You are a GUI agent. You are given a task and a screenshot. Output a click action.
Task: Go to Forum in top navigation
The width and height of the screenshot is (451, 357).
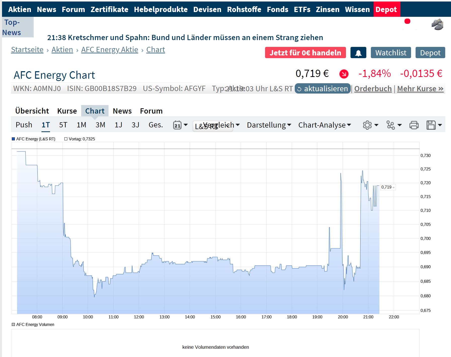(73, 9)
